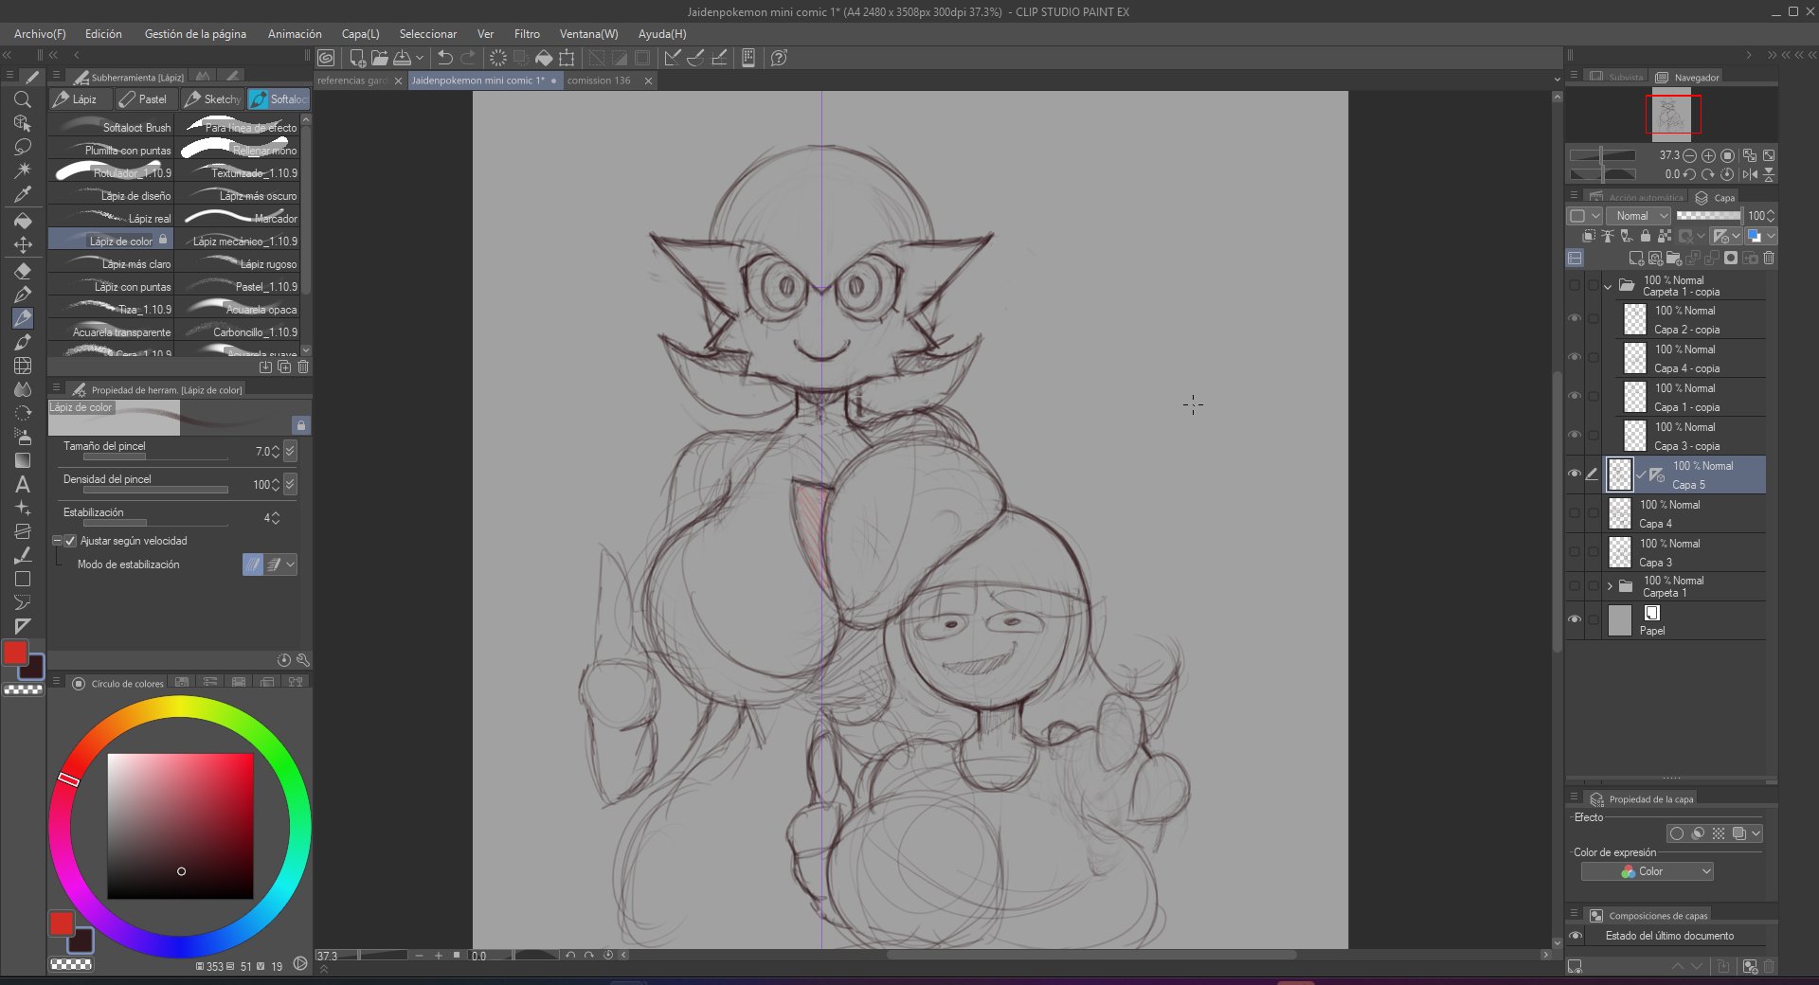Select the Eyedropper tool

23,194
